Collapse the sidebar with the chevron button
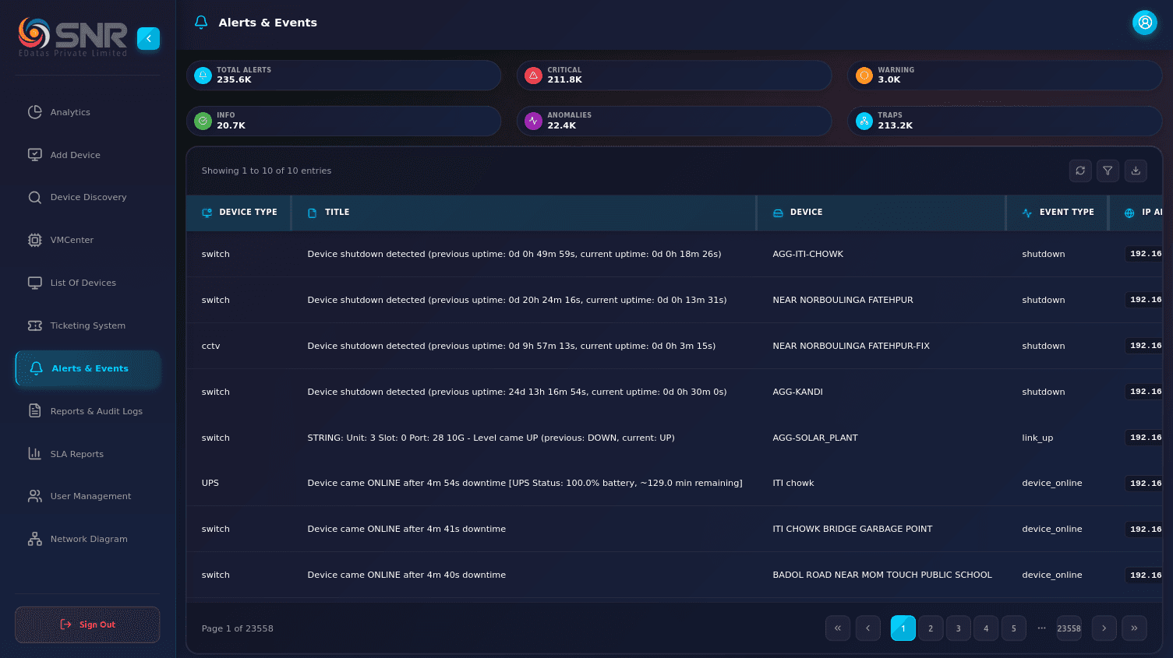1173x658 pixels. (148, 38)
